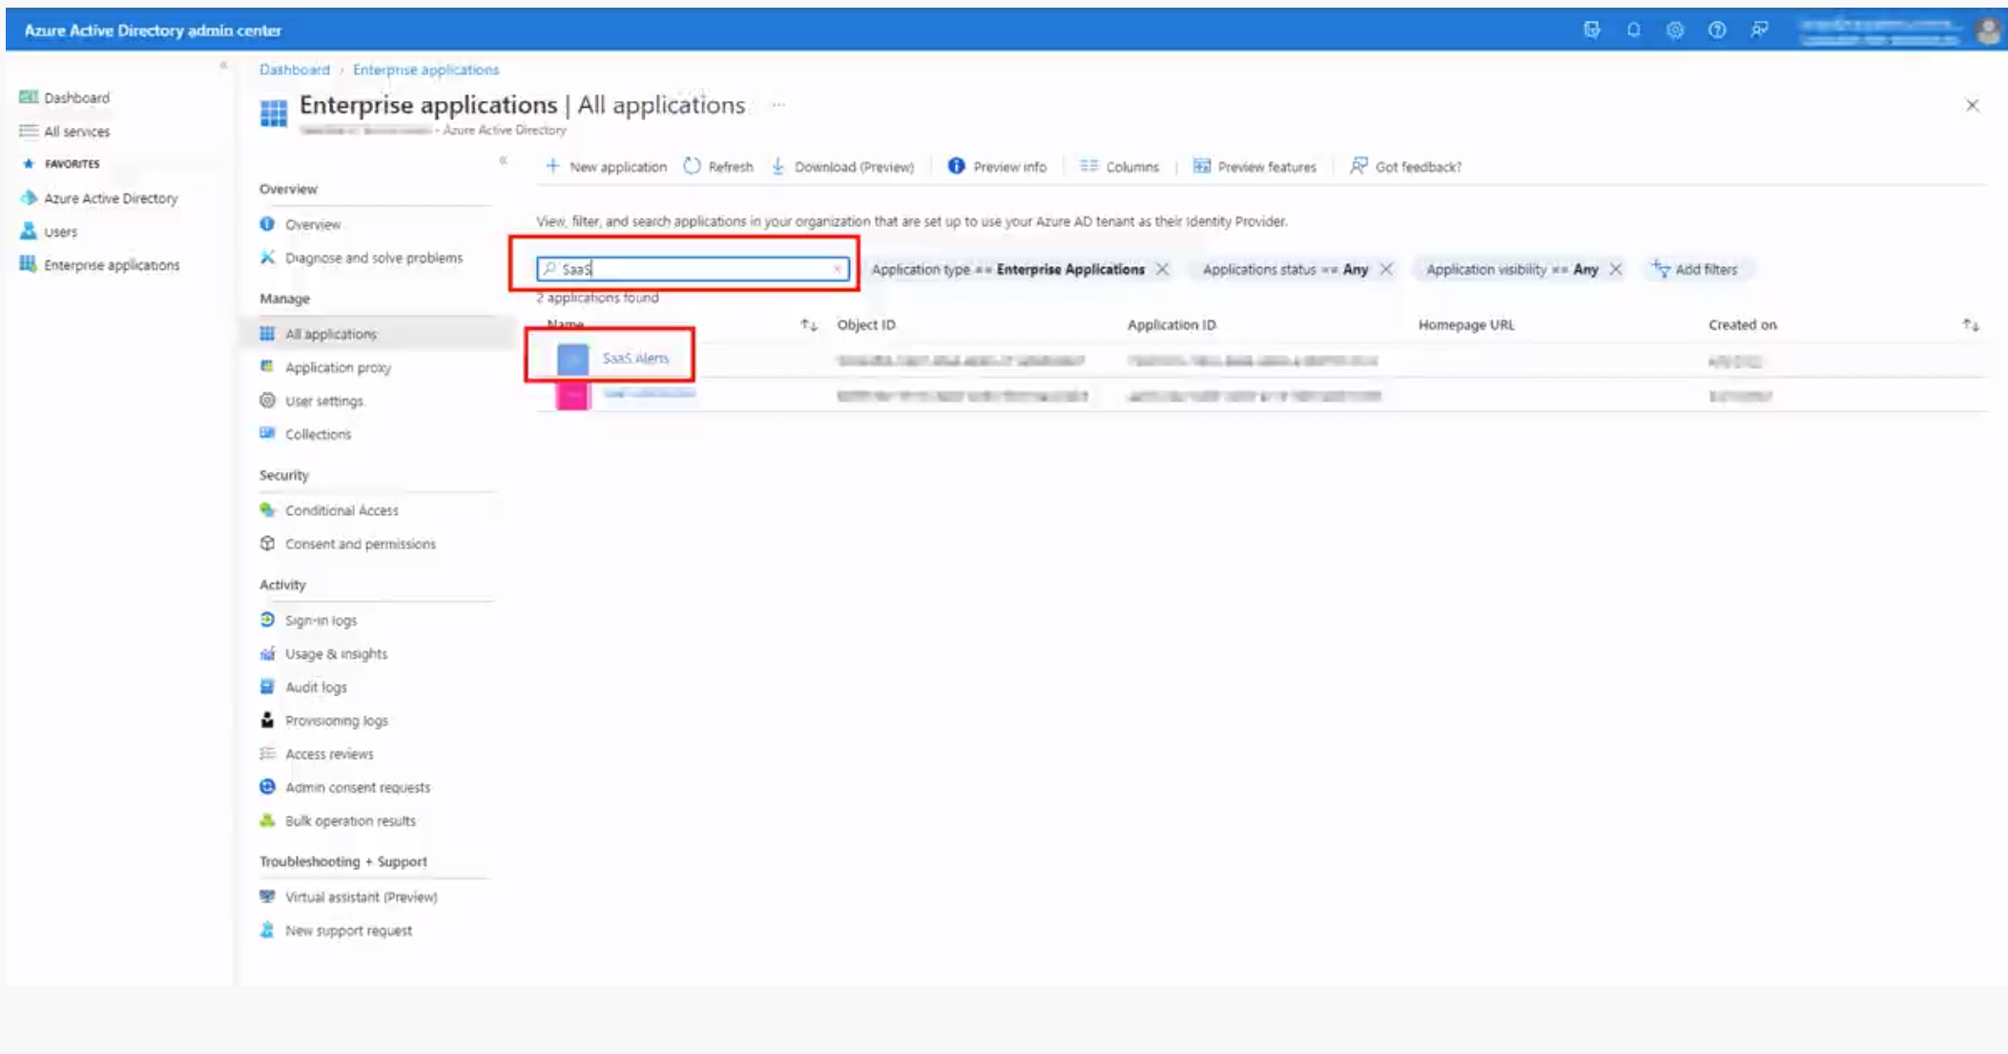Open Cloud Shell icon in top bar

[x=1591, y=30]
